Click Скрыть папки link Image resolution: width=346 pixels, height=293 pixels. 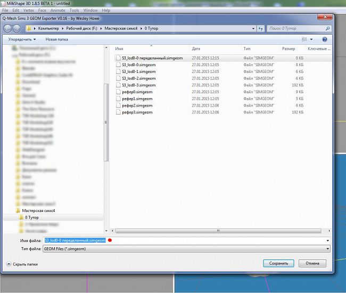(25, 264)
